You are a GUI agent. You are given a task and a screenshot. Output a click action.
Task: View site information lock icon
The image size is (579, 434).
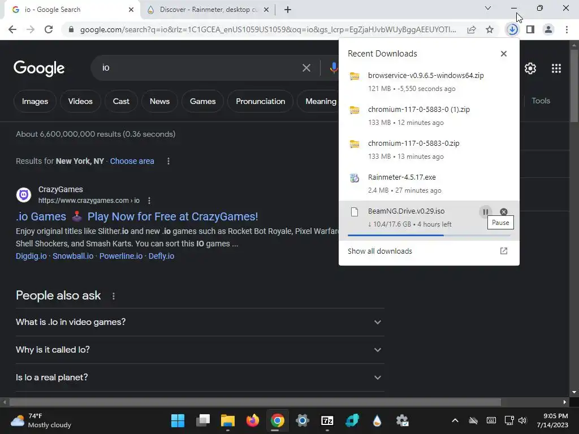click(x=71, y=29)
